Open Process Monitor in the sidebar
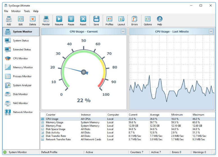Viewport: 218px width, 157px height. pos(21,76)
